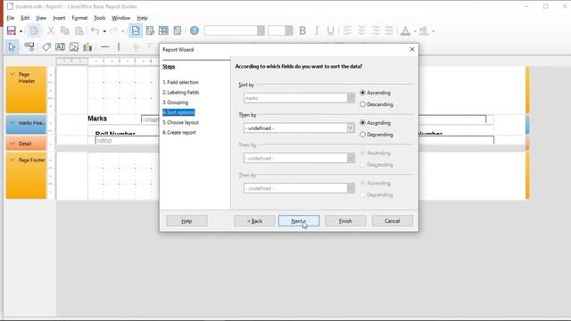Click the blue Help question mark icon
The width and height of the screenshot is (571, 321).
pyautogui.click(x=194, y=31)
